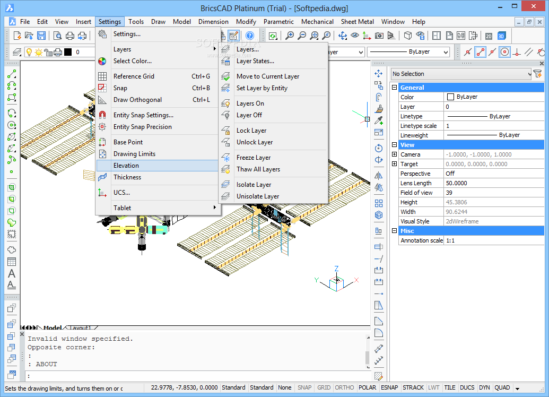549x397 pixels.
Task: Click the 2D workspace icon
Action: [x=489, y=36]
